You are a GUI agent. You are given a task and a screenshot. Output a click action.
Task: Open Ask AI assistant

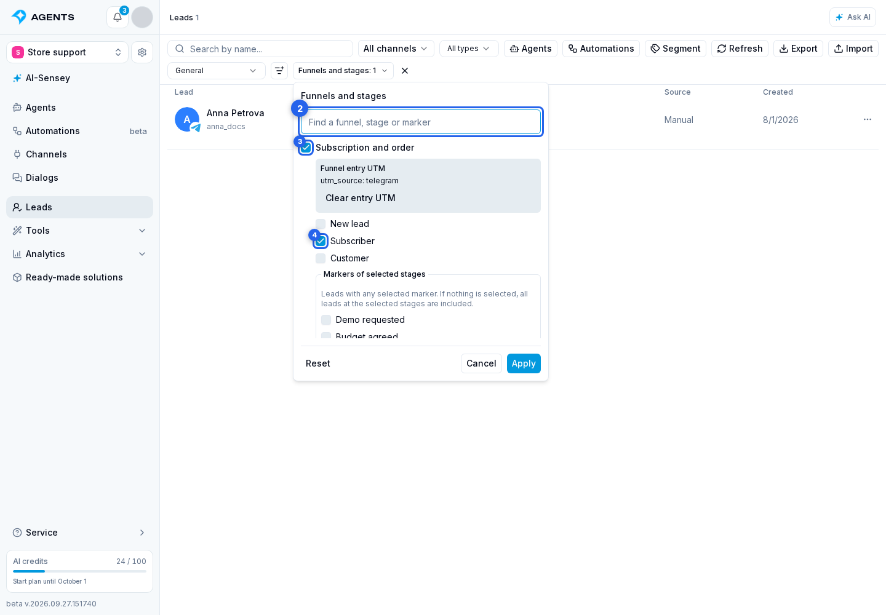(x=853, y=17)
